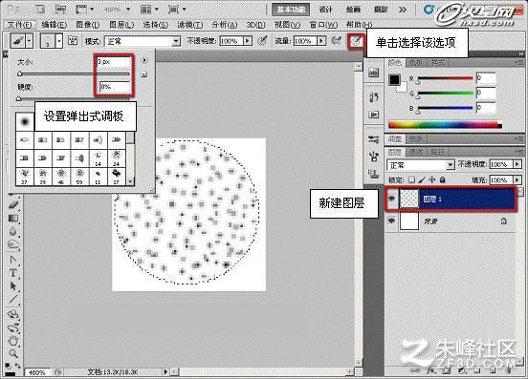Select the 图层 1 layer row
Viewport: 528px width, 379px height.
pos(451,199)
